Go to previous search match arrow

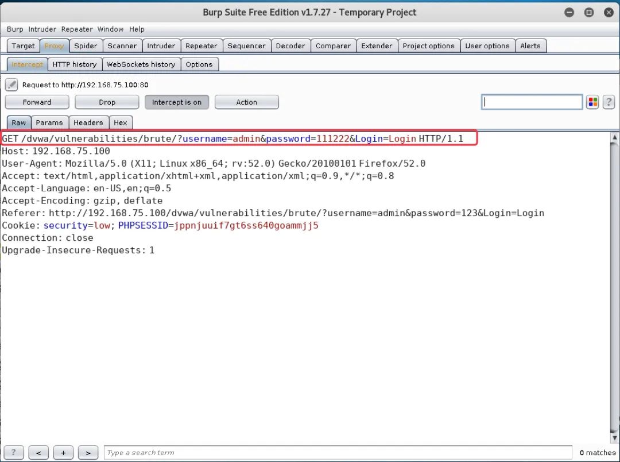(39, 452)
